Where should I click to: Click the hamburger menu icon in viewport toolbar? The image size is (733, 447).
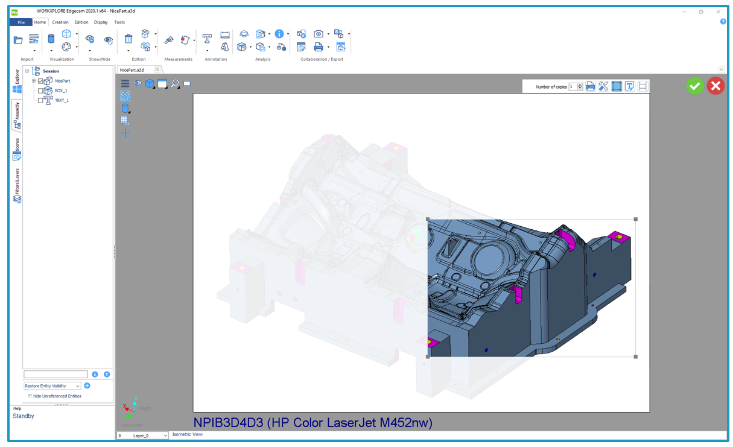pos(125,84)
